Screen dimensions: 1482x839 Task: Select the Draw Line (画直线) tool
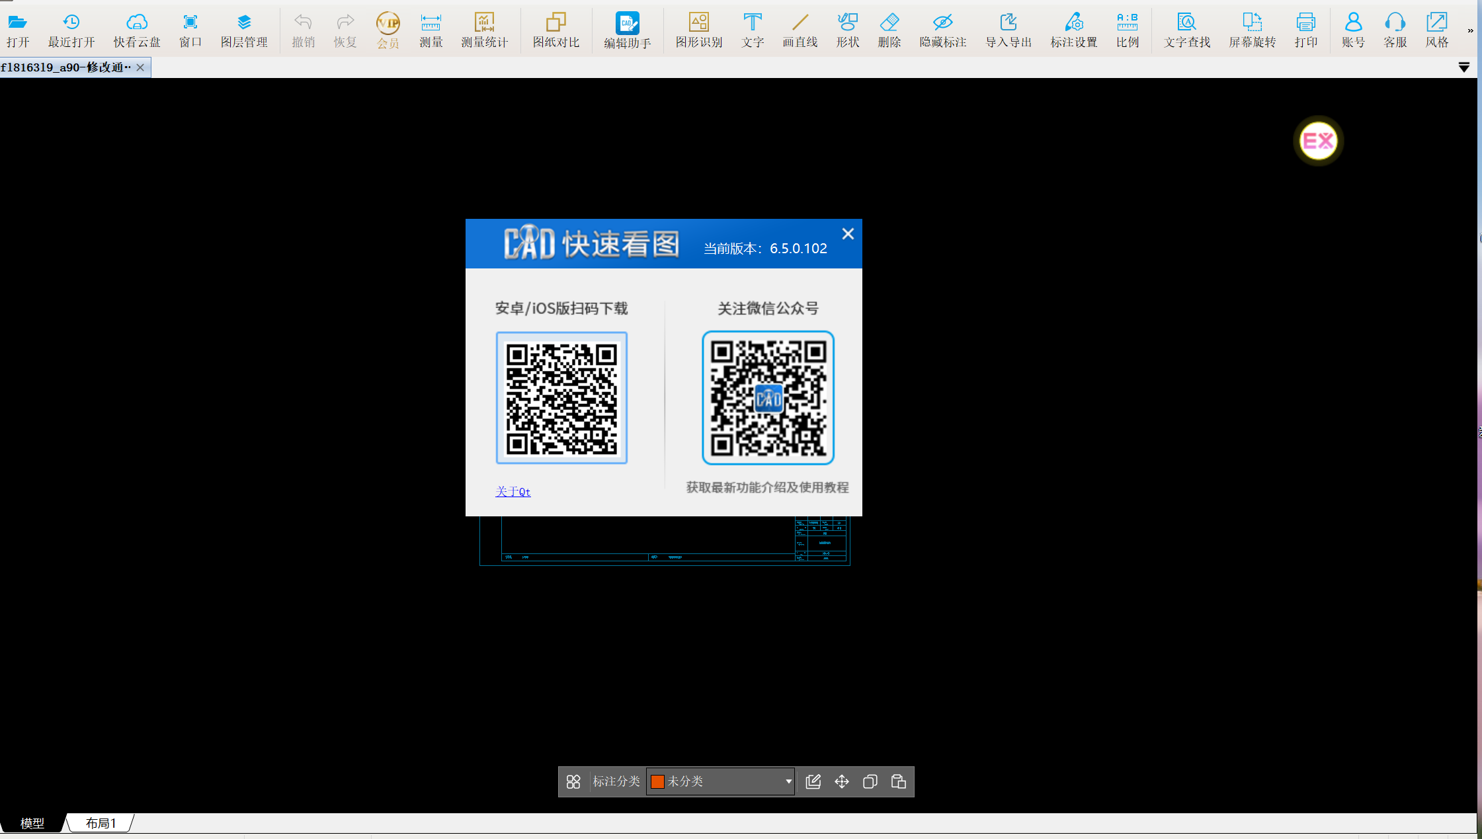pyautogui.click(x=800, y=30)
